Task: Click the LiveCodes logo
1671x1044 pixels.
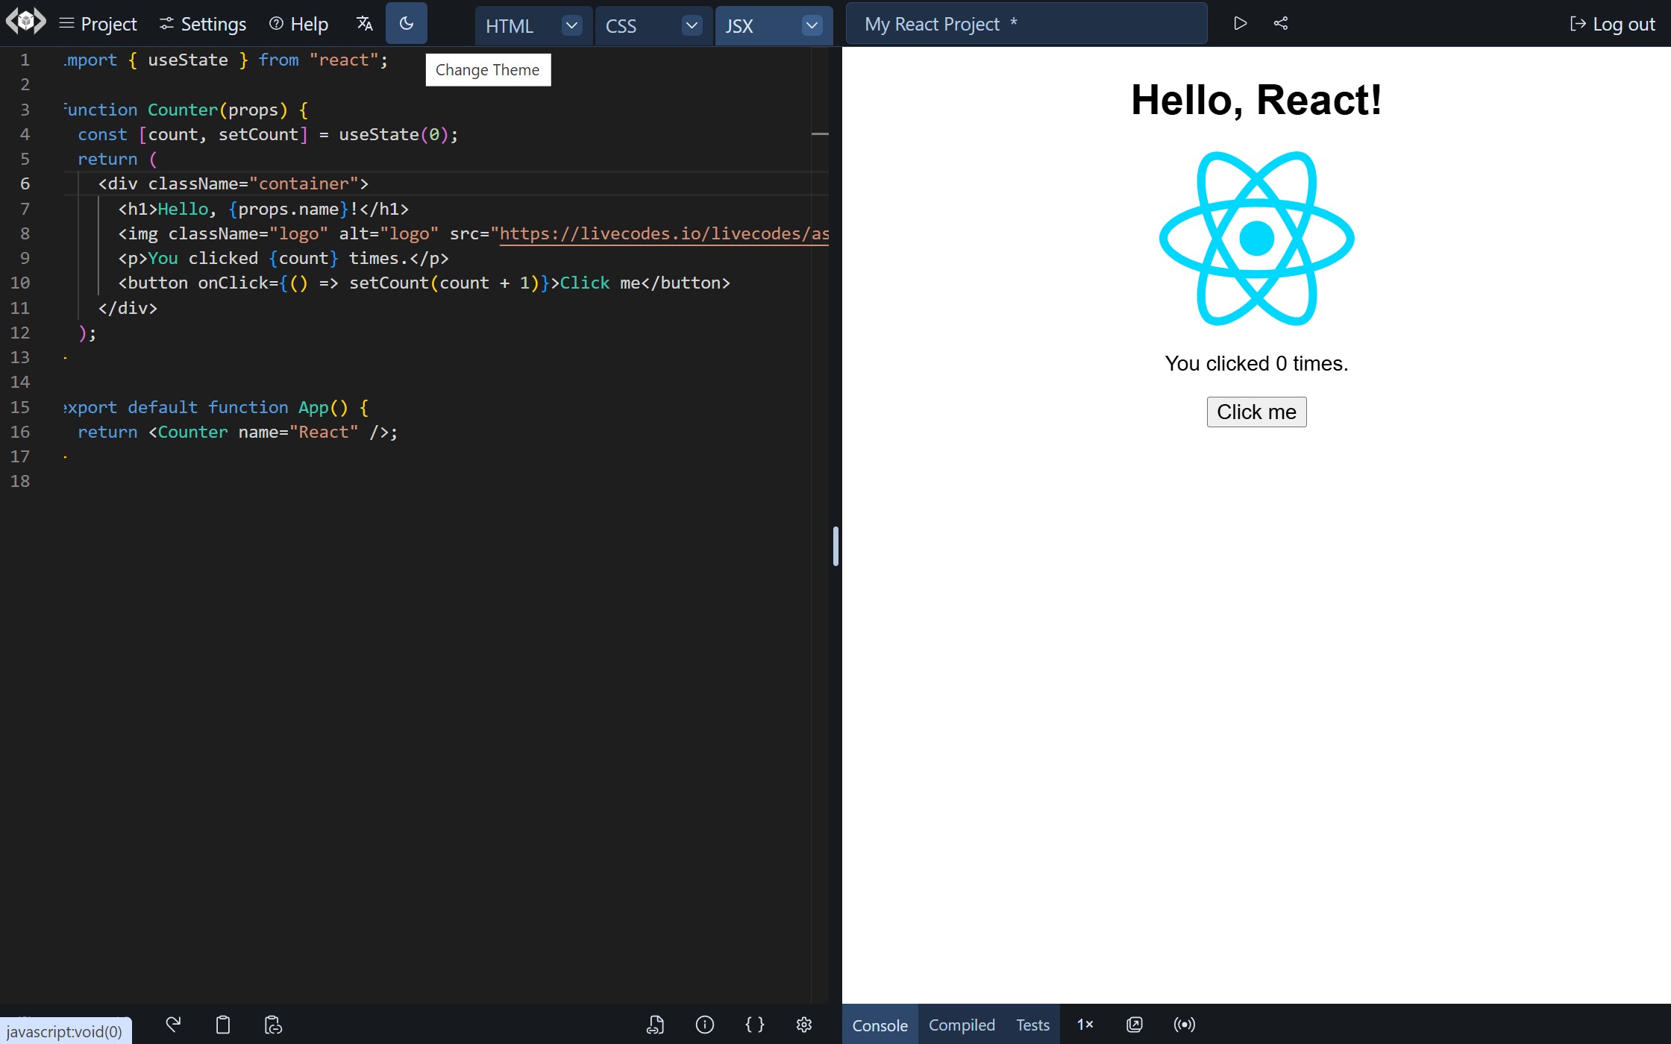Action: 25,21
